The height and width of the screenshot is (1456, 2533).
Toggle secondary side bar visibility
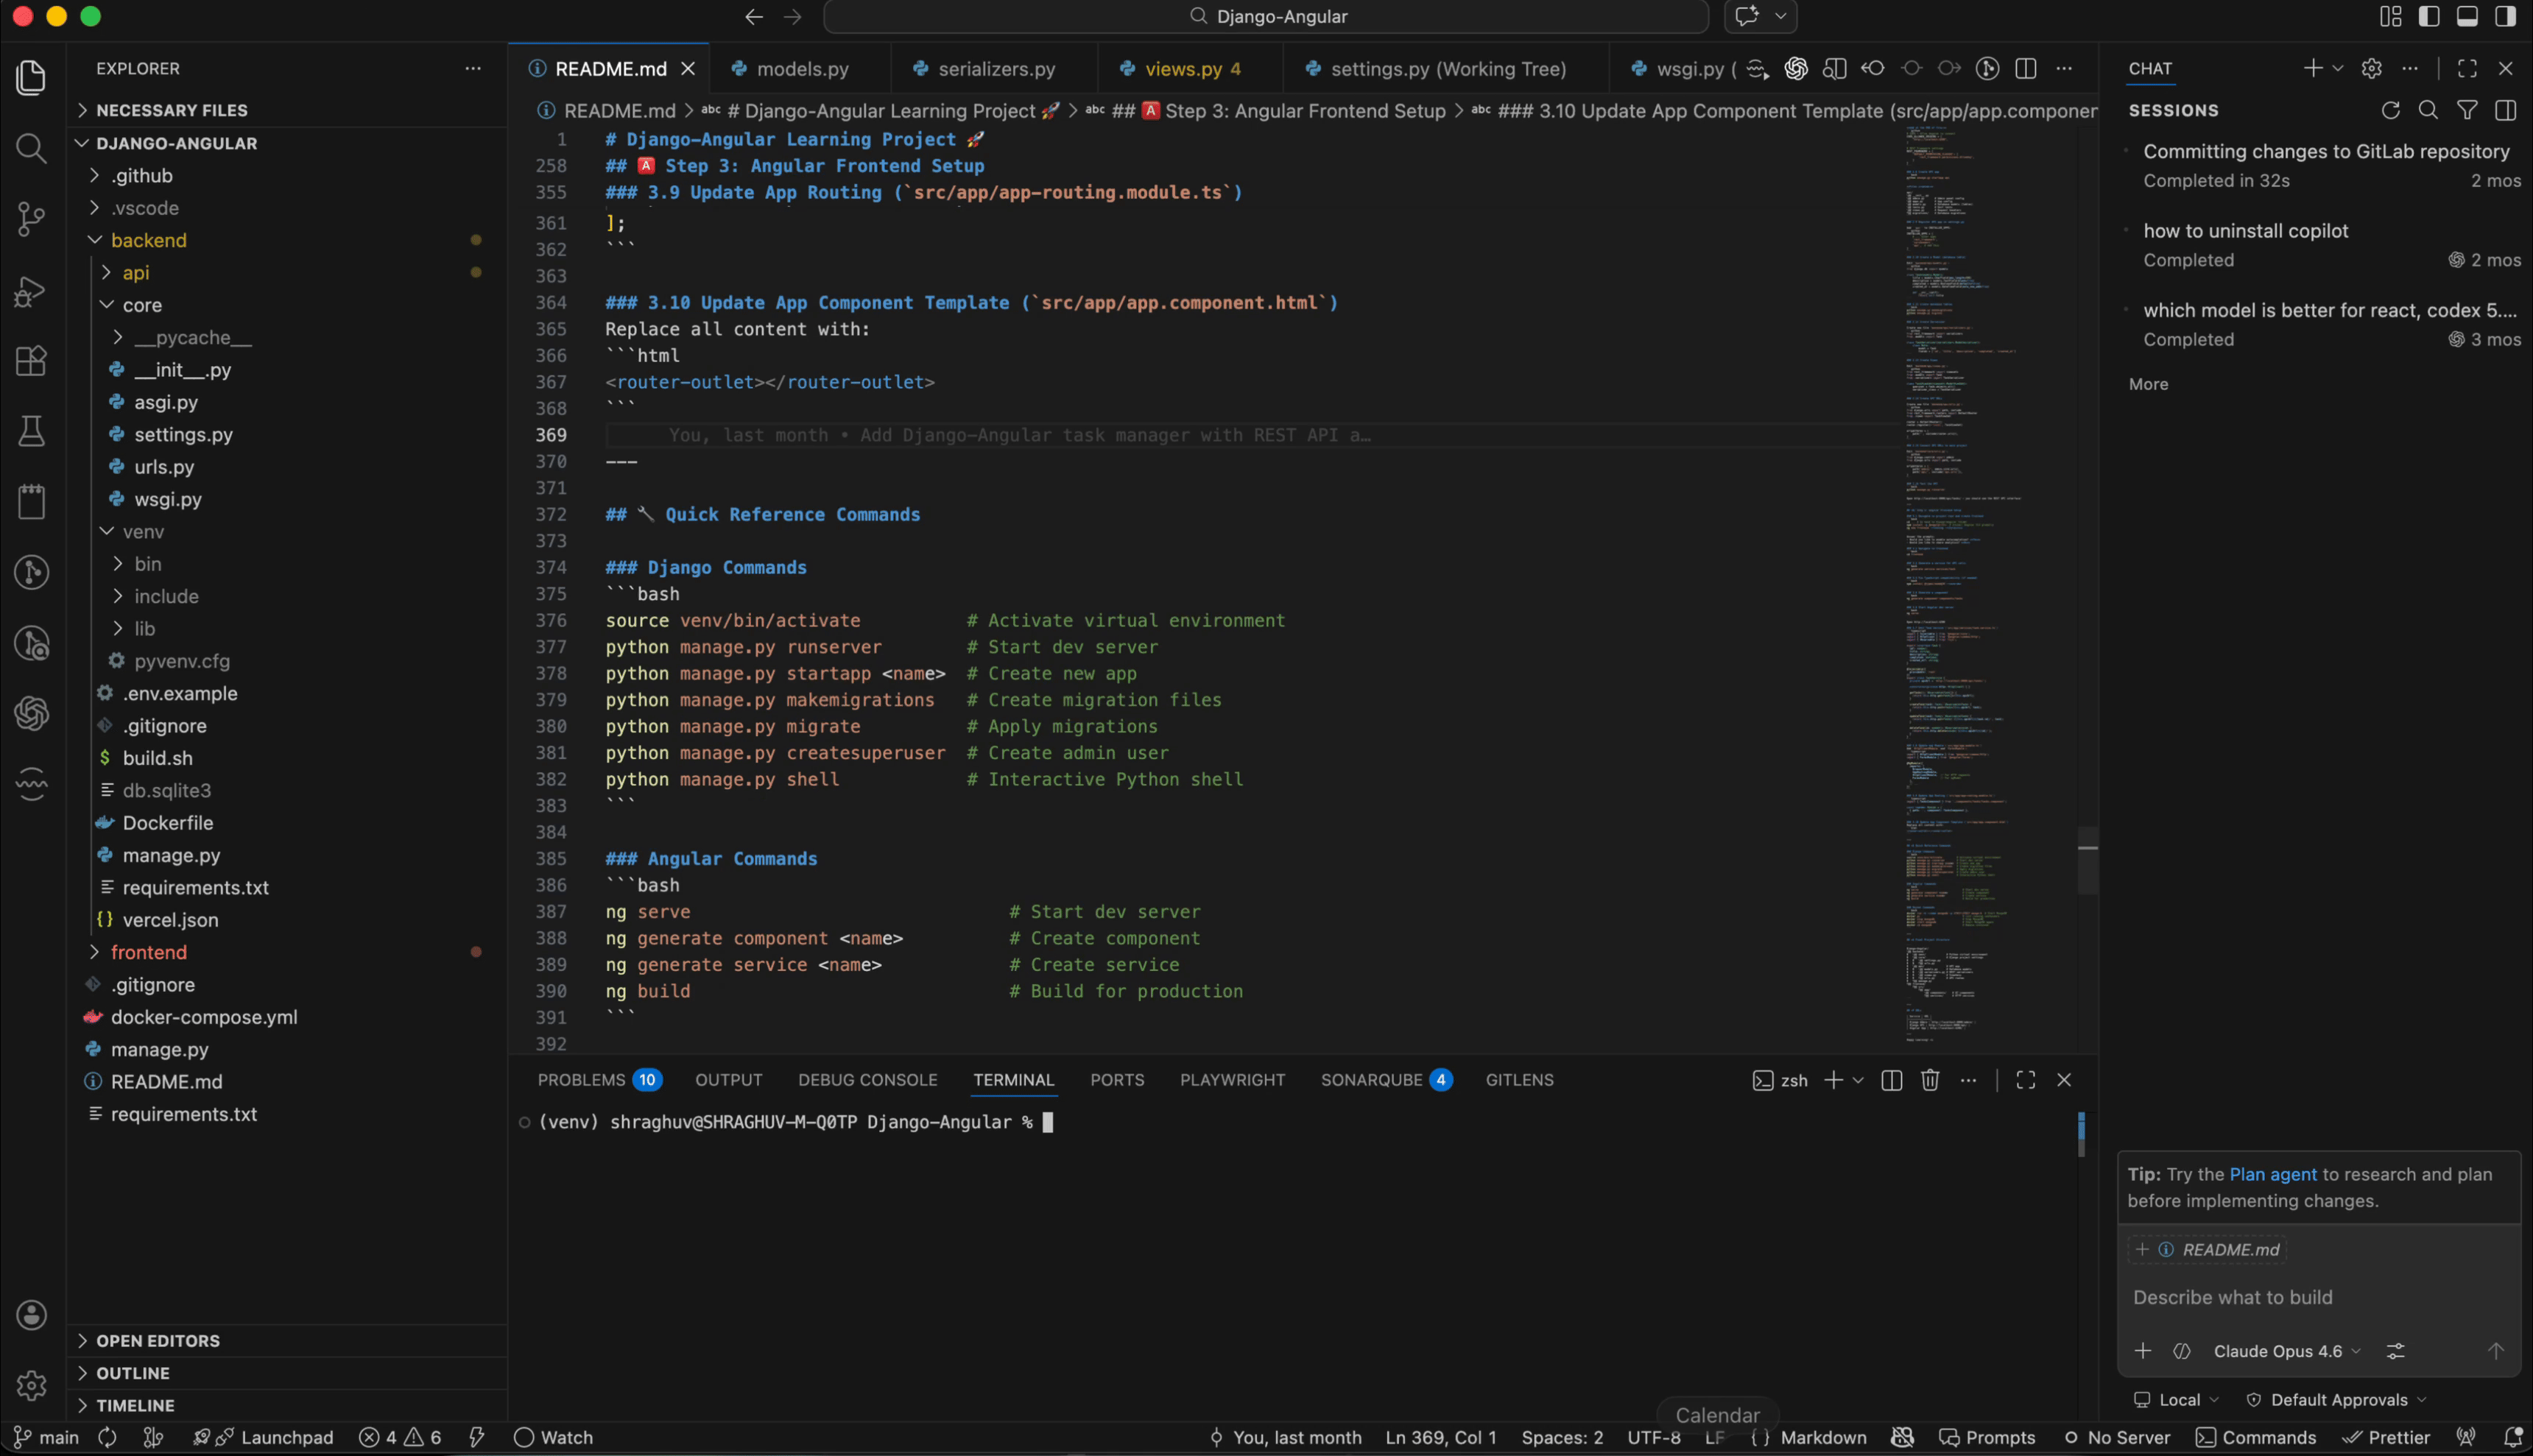click(x=2505, y=16)
